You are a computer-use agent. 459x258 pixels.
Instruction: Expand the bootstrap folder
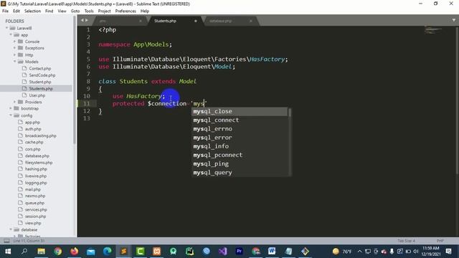click(x=11, y=108)
